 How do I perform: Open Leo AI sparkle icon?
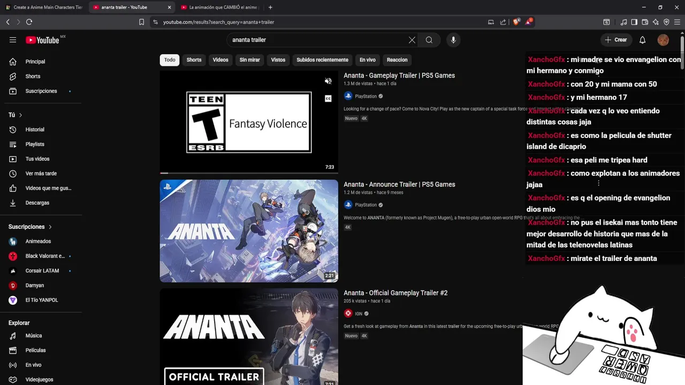[656, 22]
